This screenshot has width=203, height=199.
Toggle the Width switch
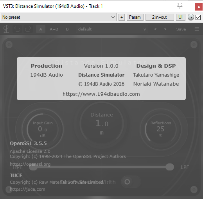131,182
